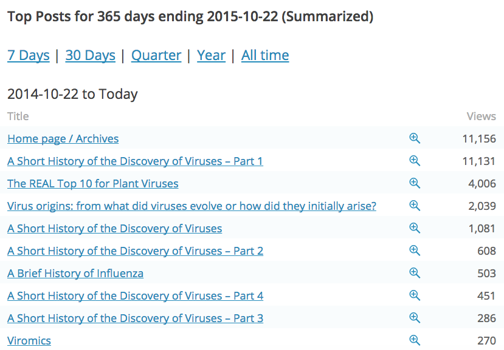Open the Viromics post link
Viewport: 504px width, 350px height.
tap(29, 341)
